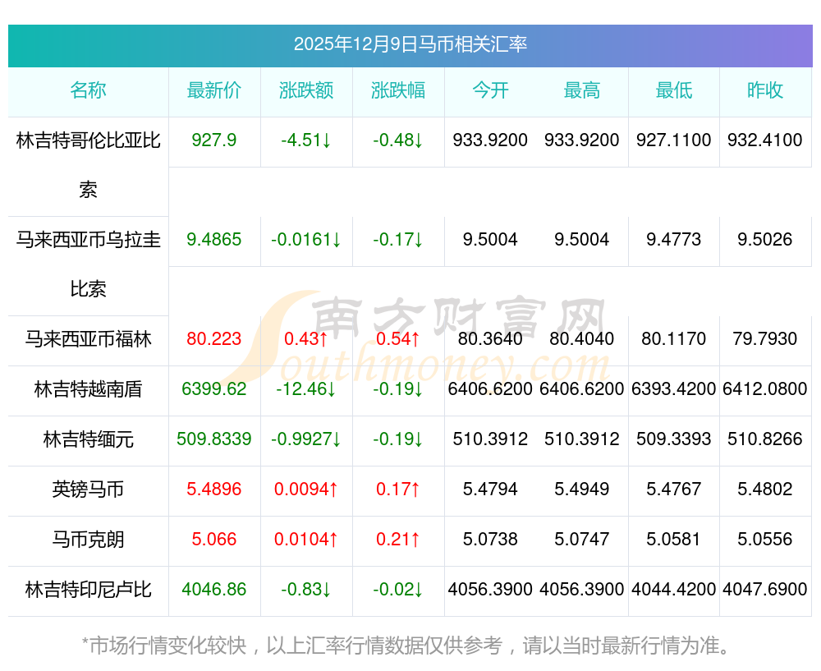The image size is (821, 671).
Task: Click the 涨跌幅 column header
Action: pyautogui.click(x=398, y=90)
